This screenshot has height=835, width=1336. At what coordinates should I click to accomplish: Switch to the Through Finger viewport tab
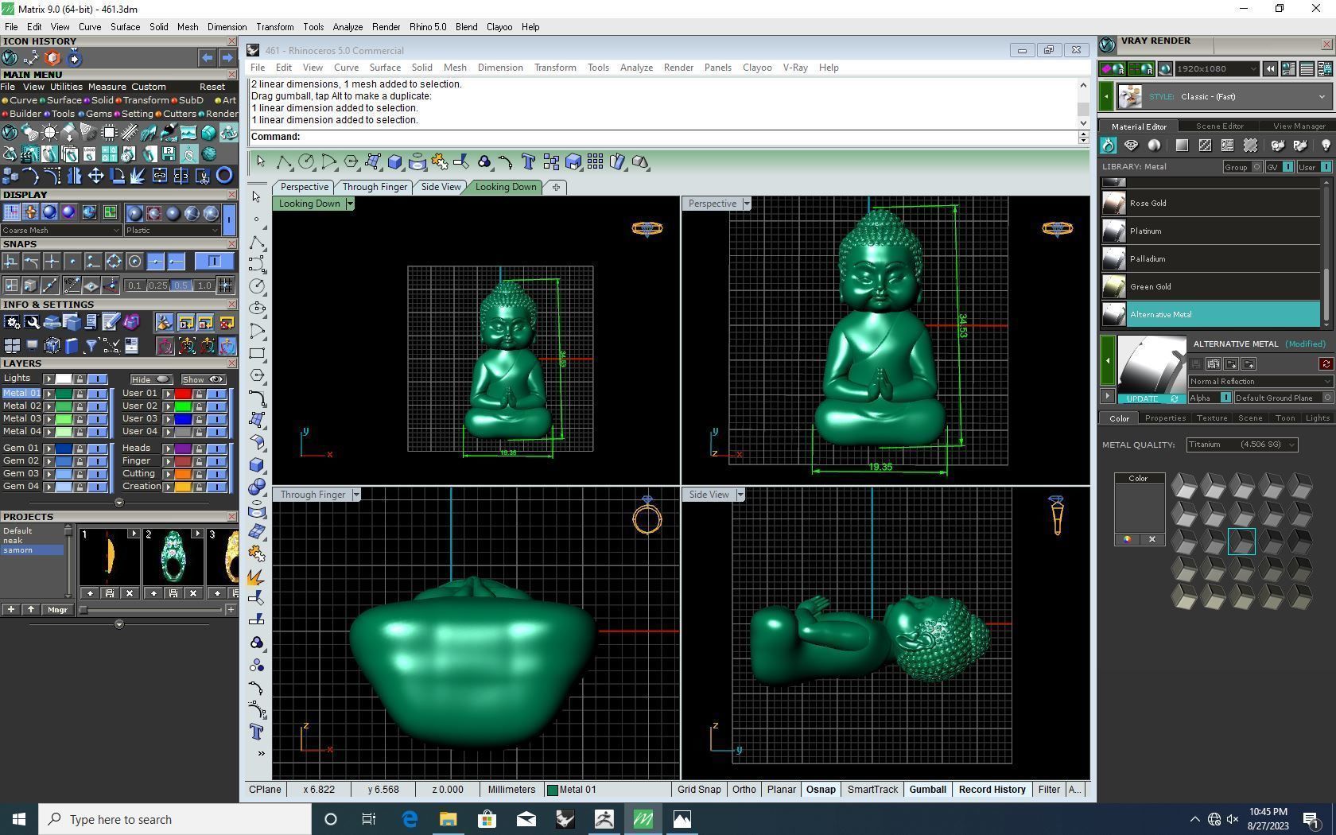tap(375, 187)
